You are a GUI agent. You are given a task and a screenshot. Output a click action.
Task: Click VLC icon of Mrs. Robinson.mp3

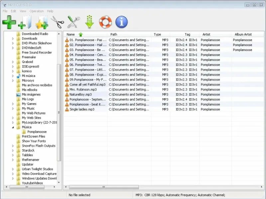point(67,90)
